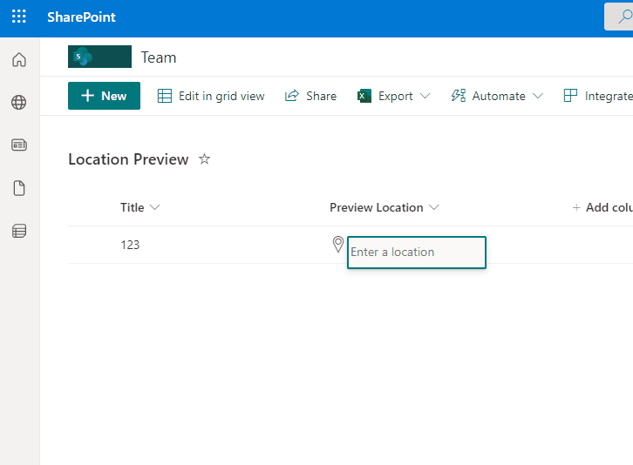Image resolution: width=633 pixels, height=465 pixels.
Task: Favorite the Location Preview list star
Action: tap(205, 159)
